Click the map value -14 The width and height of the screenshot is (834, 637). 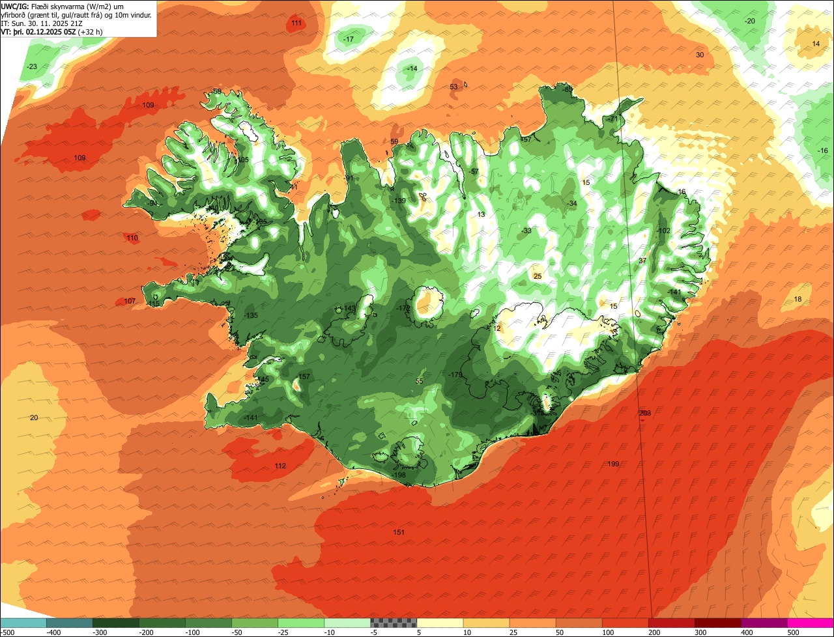[412, 68]
